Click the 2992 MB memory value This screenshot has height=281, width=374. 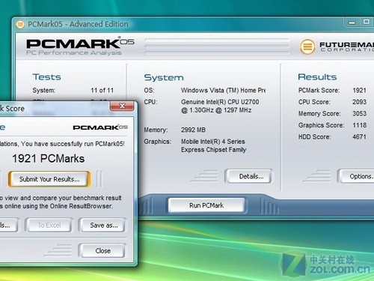[x=193, y=130]
